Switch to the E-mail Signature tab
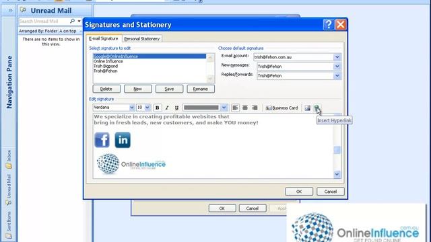The height and width of the screenshot is (242, 431). pos(104,39)
